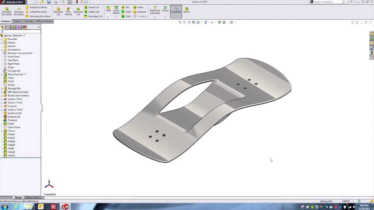Open Internet Explorer from taskbar

point(17,207)
